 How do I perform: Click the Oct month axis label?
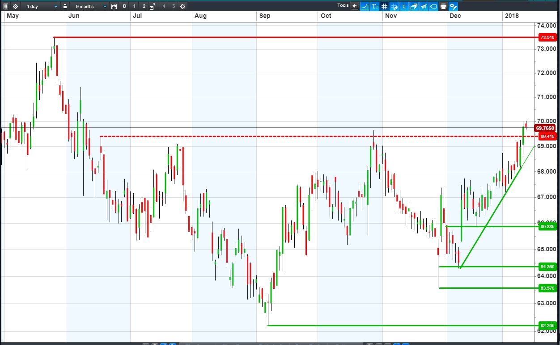click(326, 16)
